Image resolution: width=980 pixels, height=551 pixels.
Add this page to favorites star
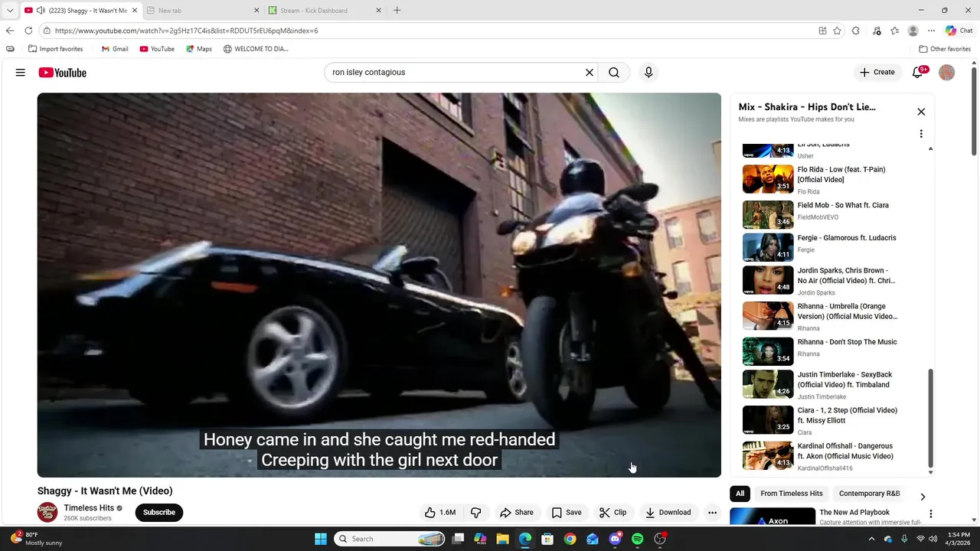click(838, 31)
